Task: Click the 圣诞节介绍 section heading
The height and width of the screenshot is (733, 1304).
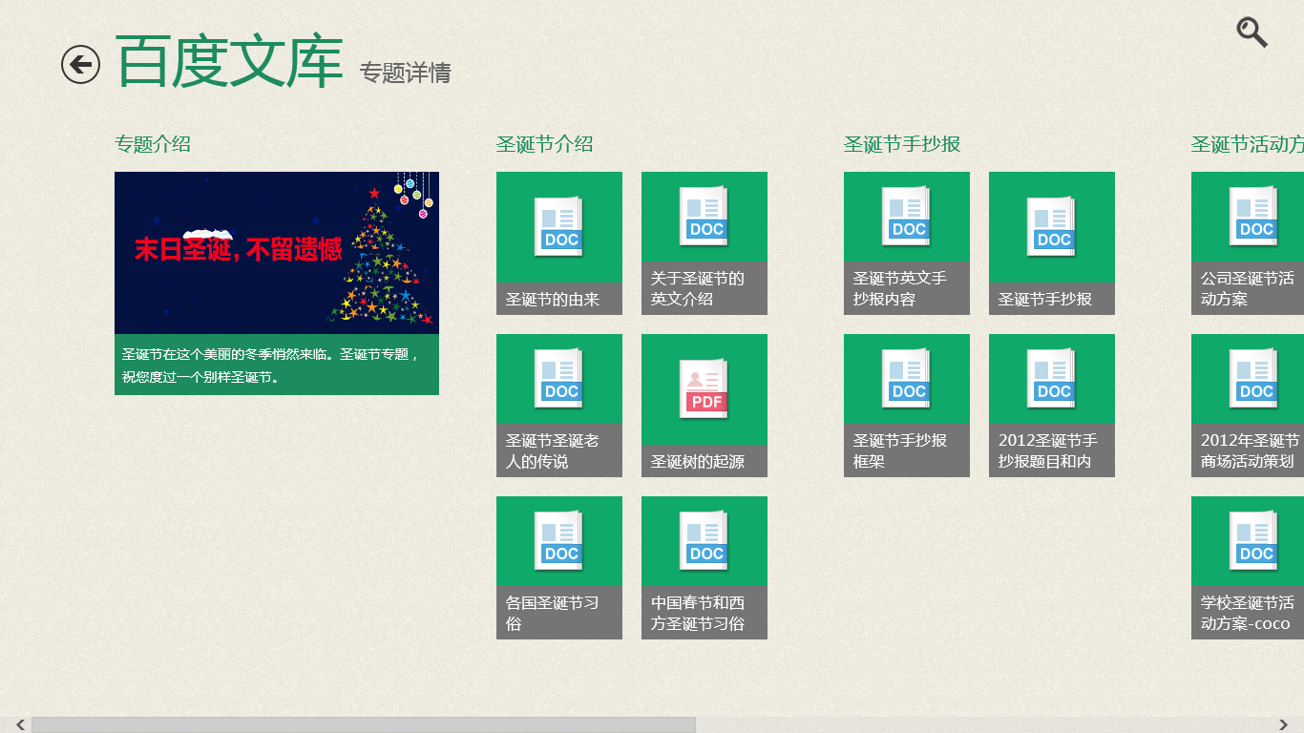Action: tap(544, 144)
